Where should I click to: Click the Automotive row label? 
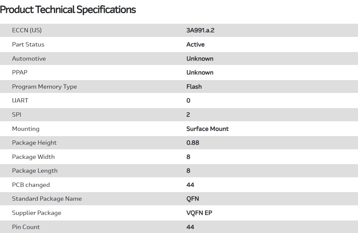tap(29, 59)
